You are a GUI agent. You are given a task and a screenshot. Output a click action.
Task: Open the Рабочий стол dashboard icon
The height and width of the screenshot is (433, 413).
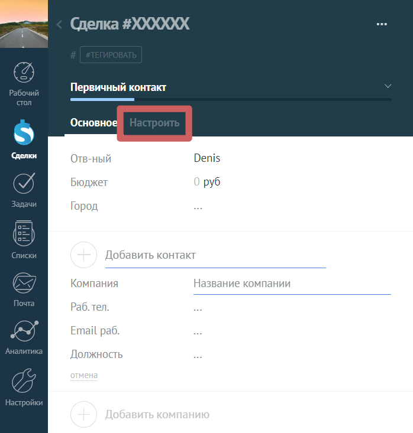[x=24, y=72]
